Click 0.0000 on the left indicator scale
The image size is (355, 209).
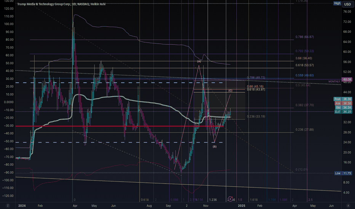click(x=9, y=102)
